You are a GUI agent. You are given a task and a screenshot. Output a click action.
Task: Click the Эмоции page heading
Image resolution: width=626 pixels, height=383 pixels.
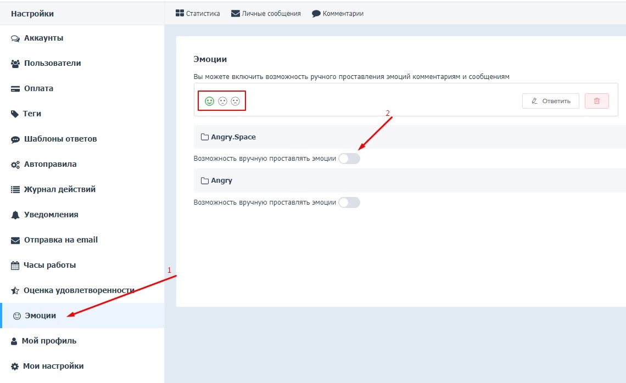210,59
